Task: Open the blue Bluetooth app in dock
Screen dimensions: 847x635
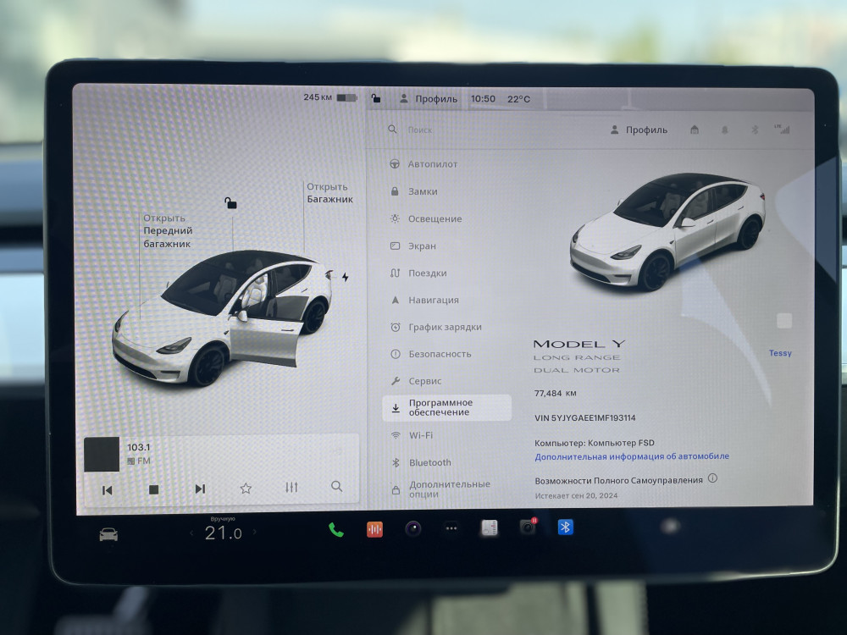Action: tap(566, 527)
